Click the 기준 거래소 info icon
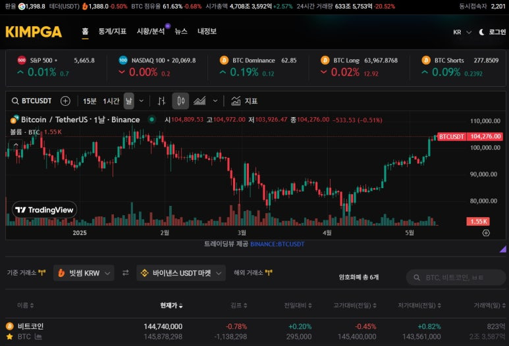The width and height of the screenshot is (509, 346). tap(42, 273)
